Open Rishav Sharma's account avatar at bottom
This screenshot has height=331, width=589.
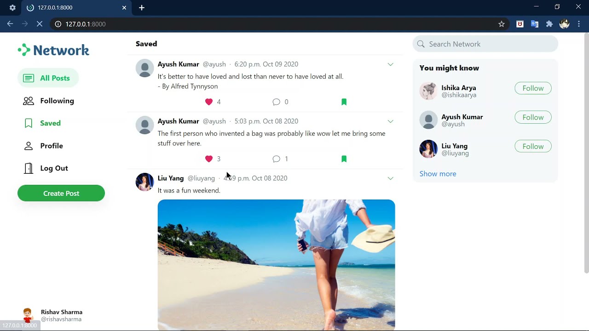click(28, 315)
